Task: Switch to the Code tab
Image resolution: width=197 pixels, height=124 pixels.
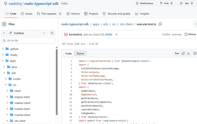Action: click(11, 14)
